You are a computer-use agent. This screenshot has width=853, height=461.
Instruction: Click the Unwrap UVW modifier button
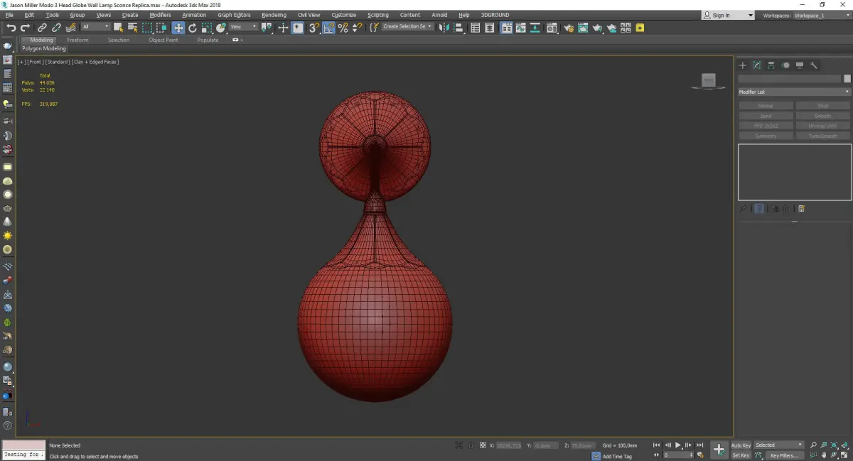[x=822, y=126]
